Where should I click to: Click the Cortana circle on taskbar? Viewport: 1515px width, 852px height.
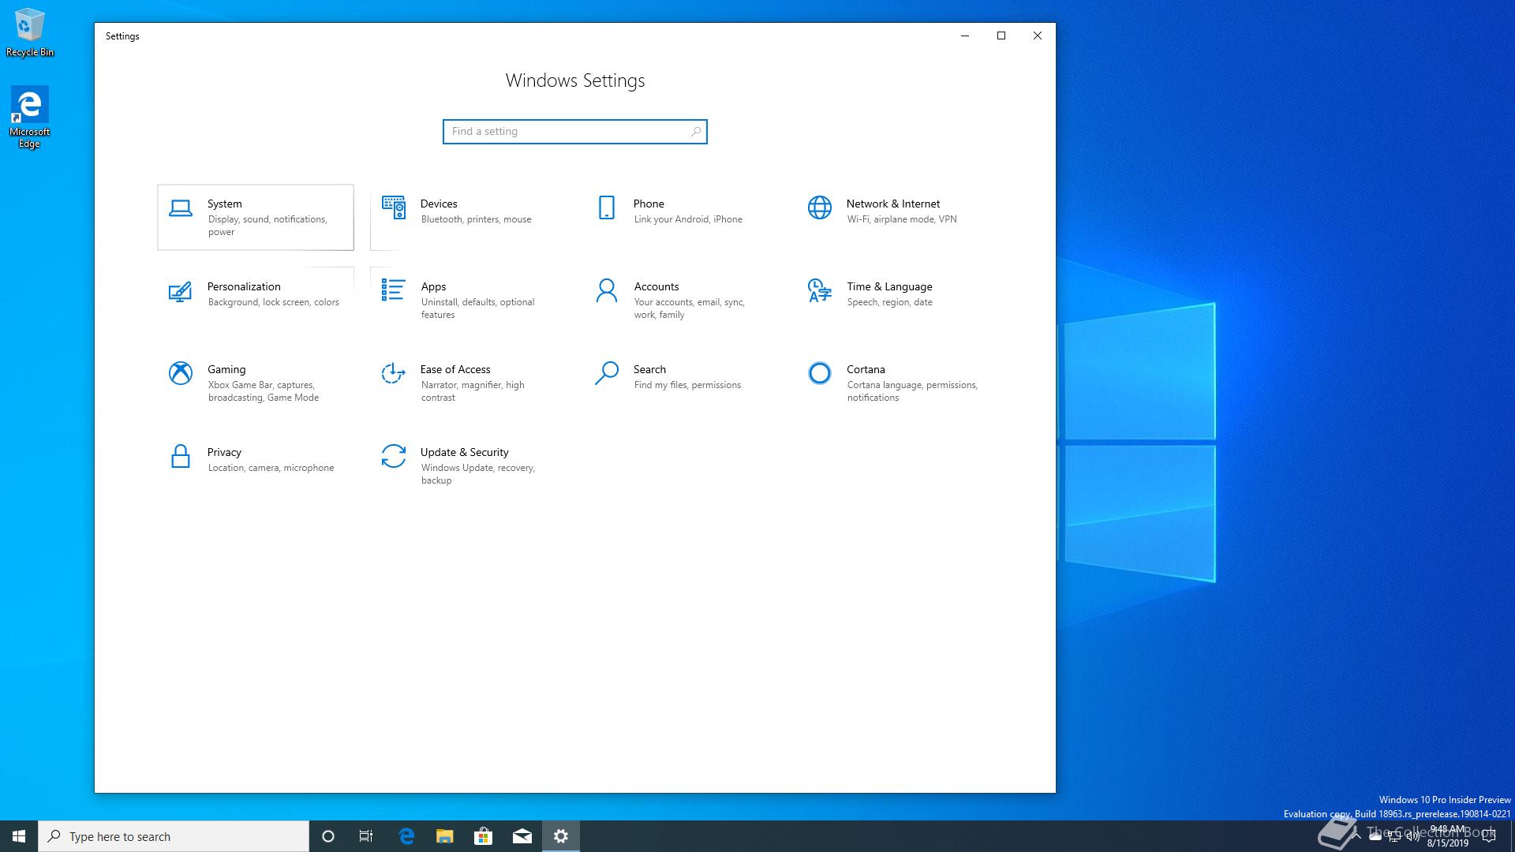point(328,836)
